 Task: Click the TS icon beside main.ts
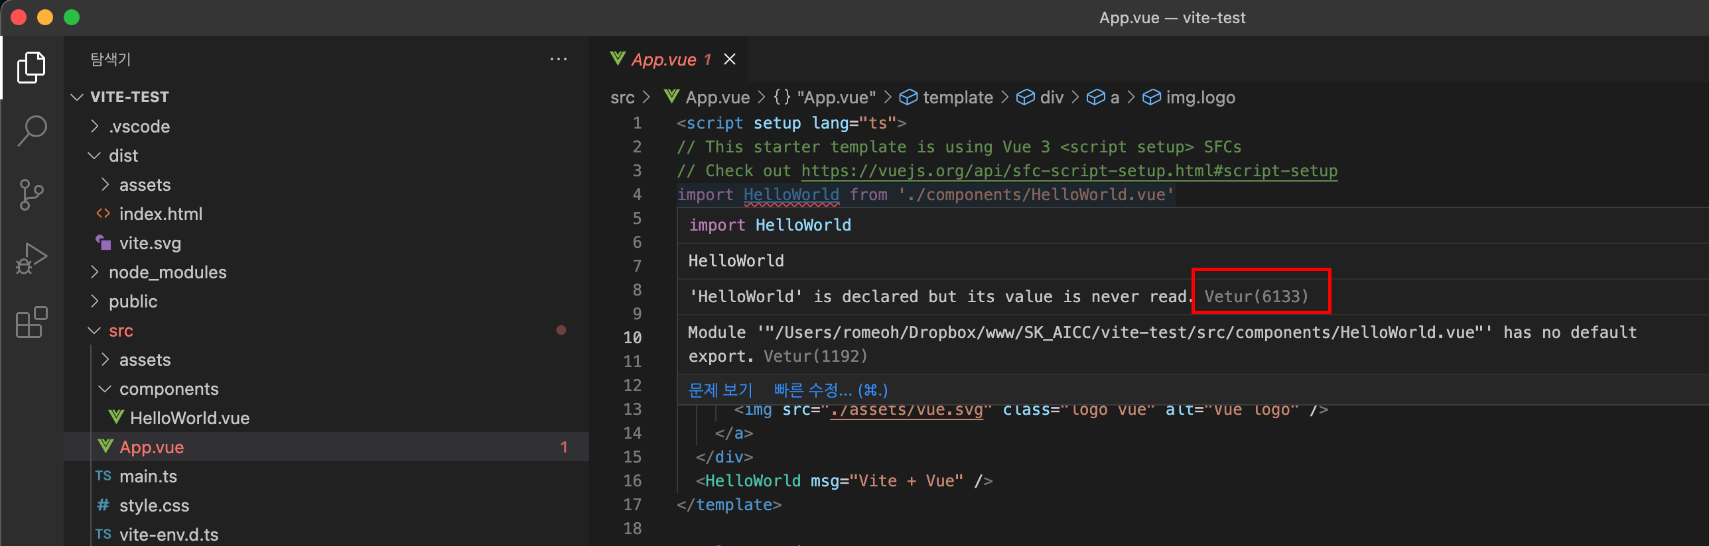point(103,476)
